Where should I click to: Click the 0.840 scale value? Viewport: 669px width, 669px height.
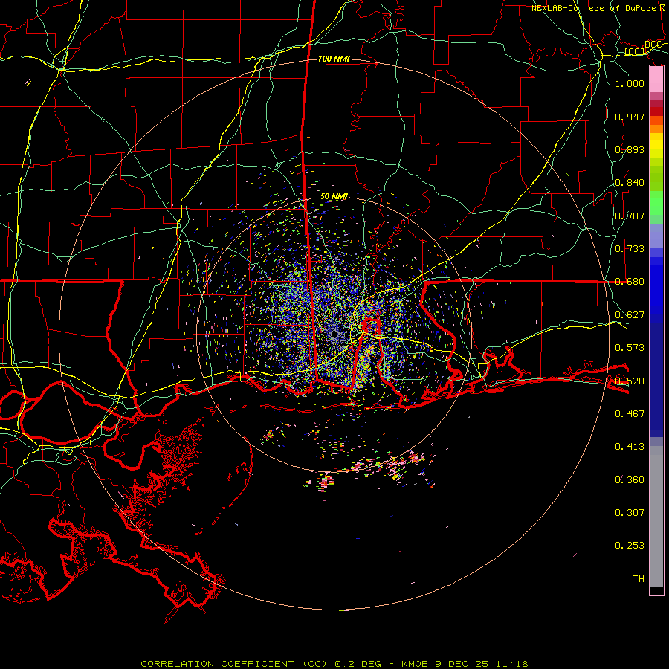(x=630, y=183)
